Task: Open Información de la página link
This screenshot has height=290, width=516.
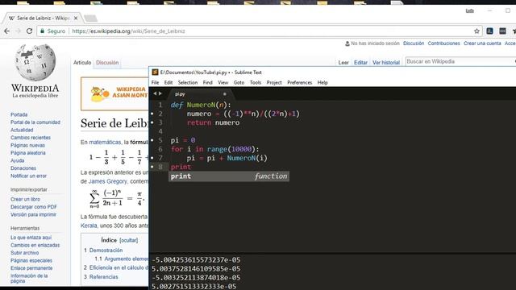Action: (29, 278)
